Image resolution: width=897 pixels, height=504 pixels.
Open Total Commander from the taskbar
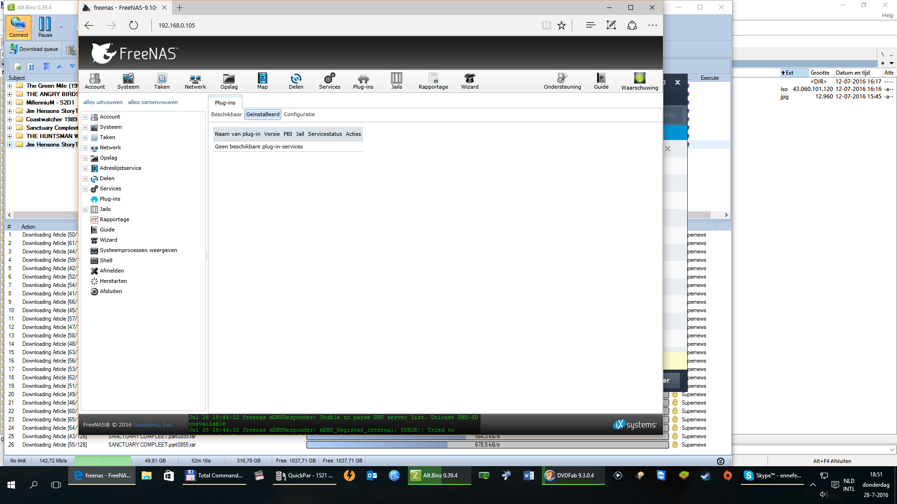(x=214, y=476)
